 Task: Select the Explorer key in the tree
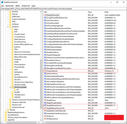(x=17, y=47)
